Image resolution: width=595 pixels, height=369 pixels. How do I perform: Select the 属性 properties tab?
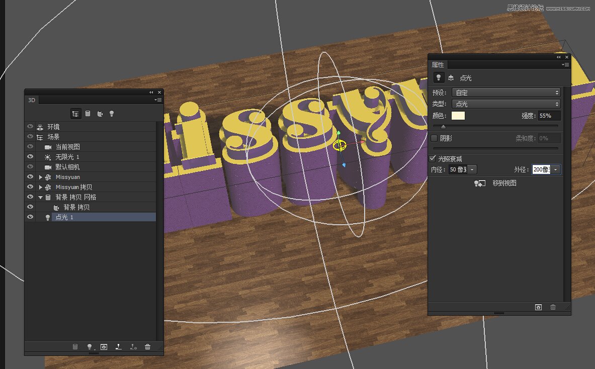point(438,65)
